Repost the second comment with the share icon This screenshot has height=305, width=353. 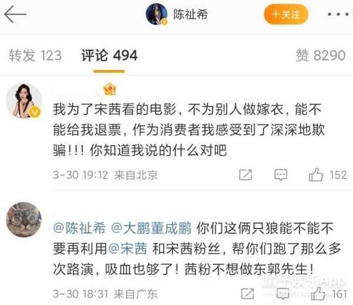coord(248,294)
